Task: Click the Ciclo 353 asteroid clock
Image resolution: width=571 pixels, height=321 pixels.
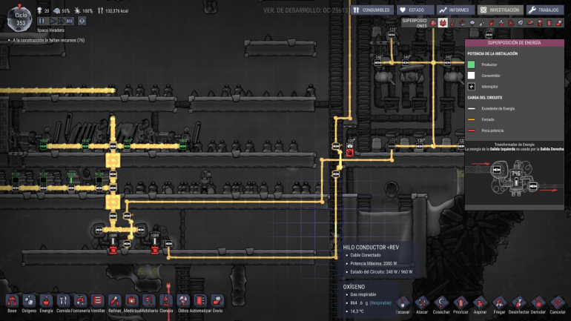Action: [x=20, y=19]
